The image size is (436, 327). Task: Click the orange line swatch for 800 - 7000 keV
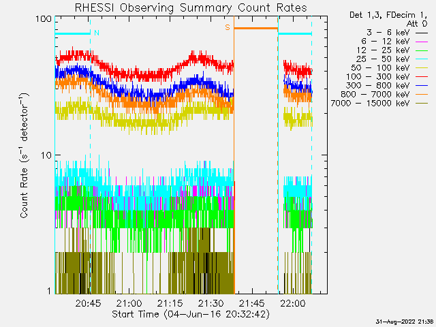[x=422, y=95]
